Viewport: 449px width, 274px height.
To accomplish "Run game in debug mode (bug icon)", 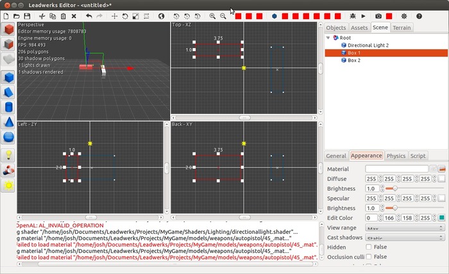I will point(353,16).
